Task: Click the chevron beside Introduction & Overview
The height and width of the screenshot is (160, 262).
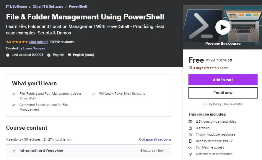Action: click(x=14, y=151)
